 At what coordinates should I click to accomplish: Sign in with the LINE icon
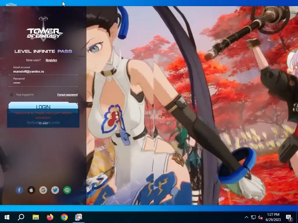point(67,190)
